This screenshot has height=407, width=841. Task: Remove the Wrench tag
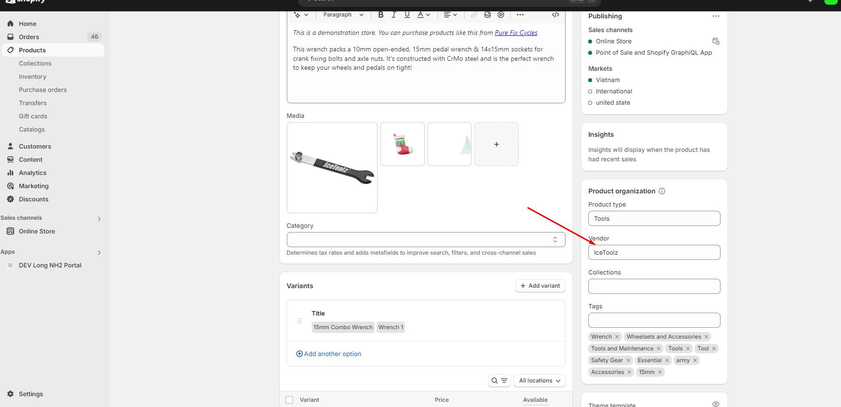617,337
